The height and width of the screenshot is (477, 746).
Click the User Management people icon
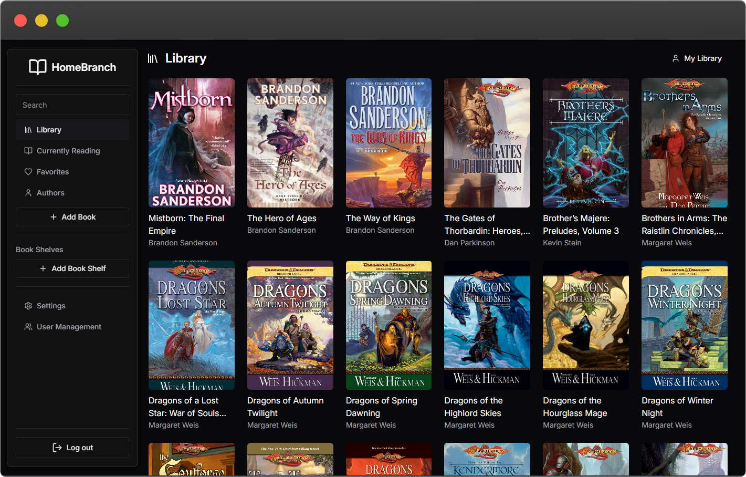click(x=28, y=327)
